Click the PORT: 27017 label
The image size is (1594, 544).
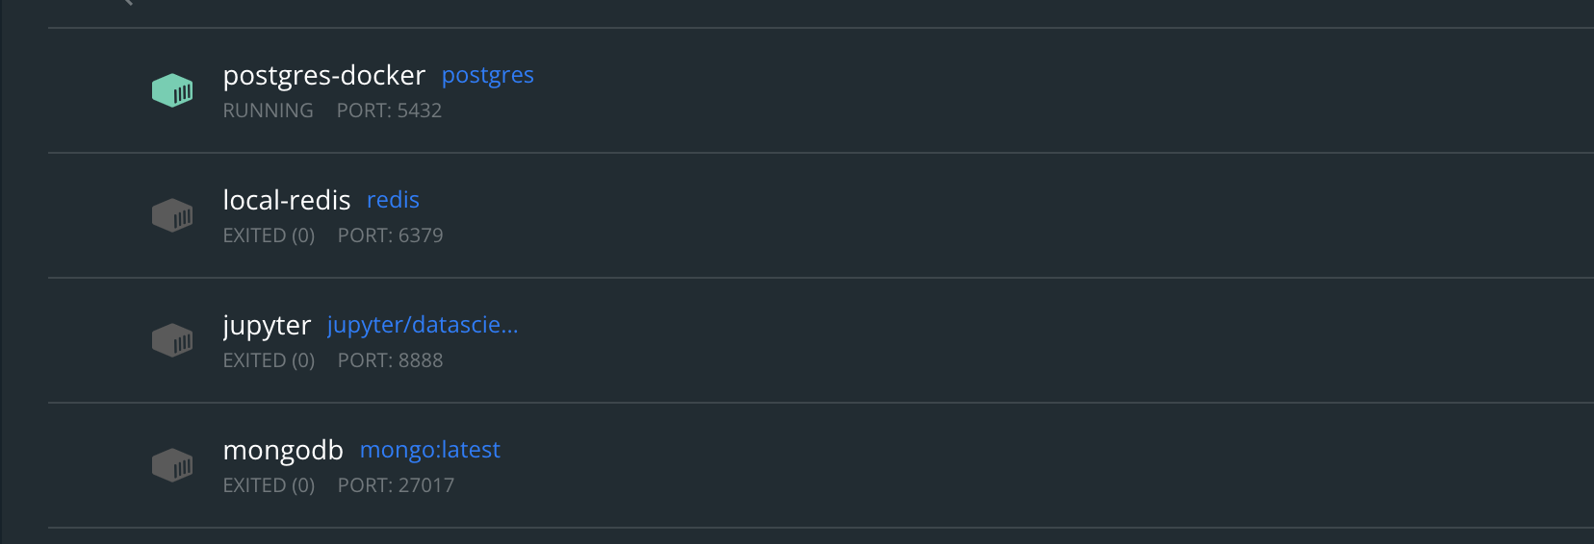click(396, 485)
